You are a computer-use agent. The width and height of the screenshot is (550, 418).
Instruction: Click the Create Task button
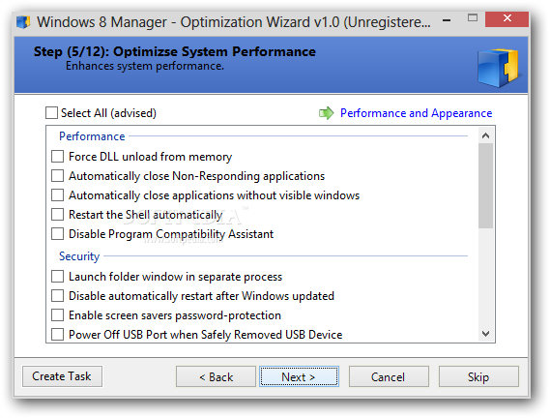pyautogui.click(x=62, y=376)
